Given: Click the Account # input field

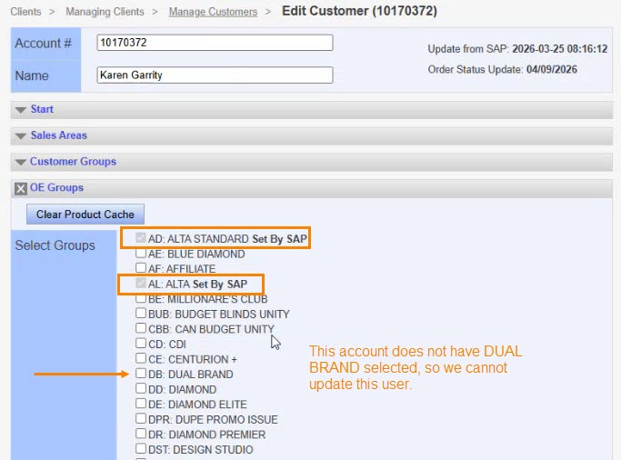Looking at the screenshot, I should (215, 43).
